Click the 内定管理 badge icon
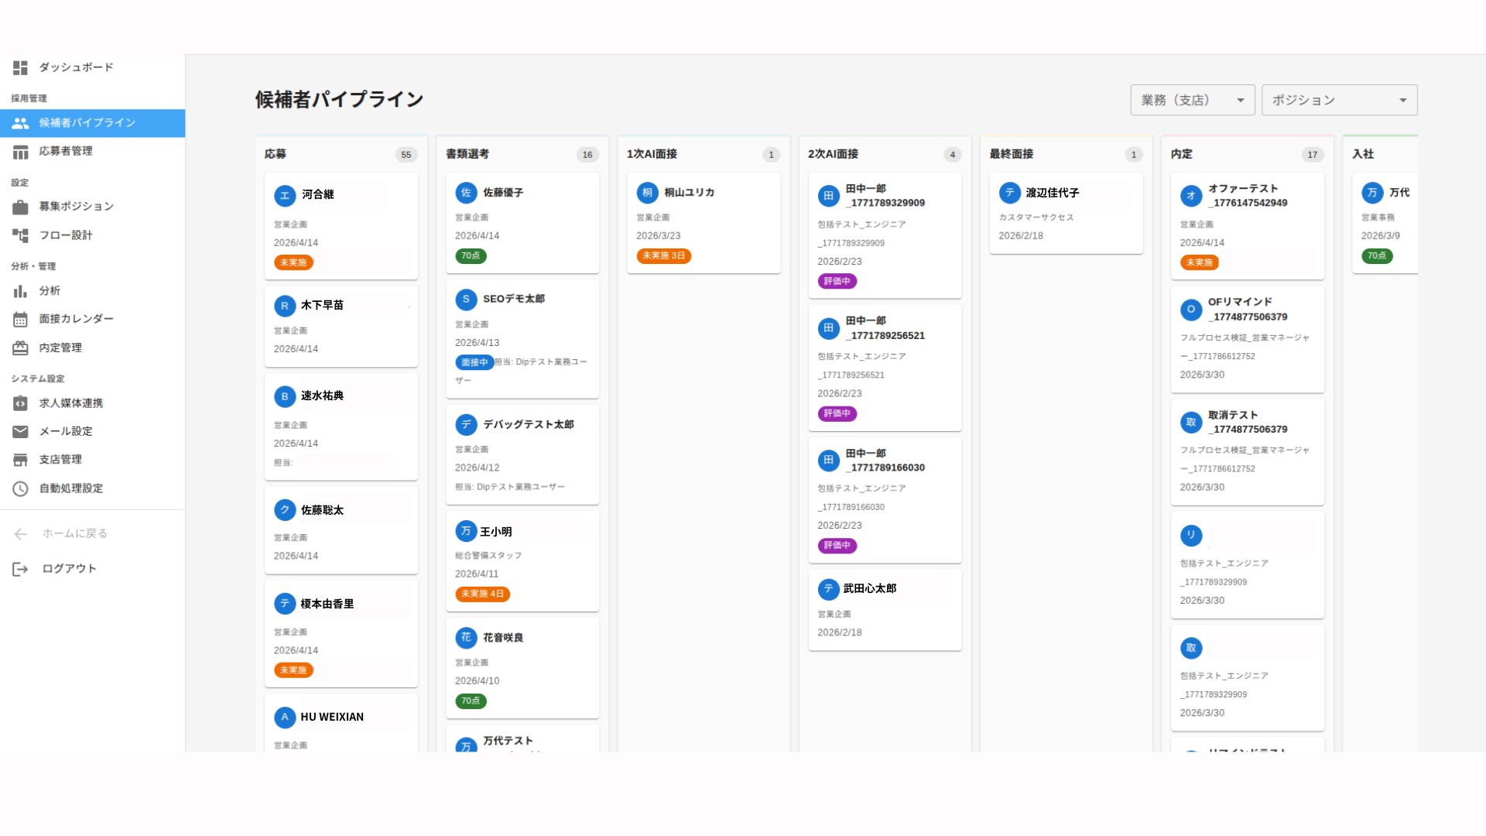 tap(20, 348)
